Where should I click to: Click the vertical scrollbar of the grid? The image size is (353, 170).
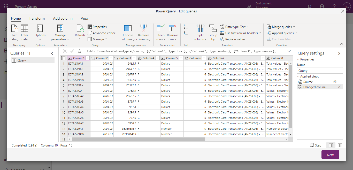(x=290, y=97)
